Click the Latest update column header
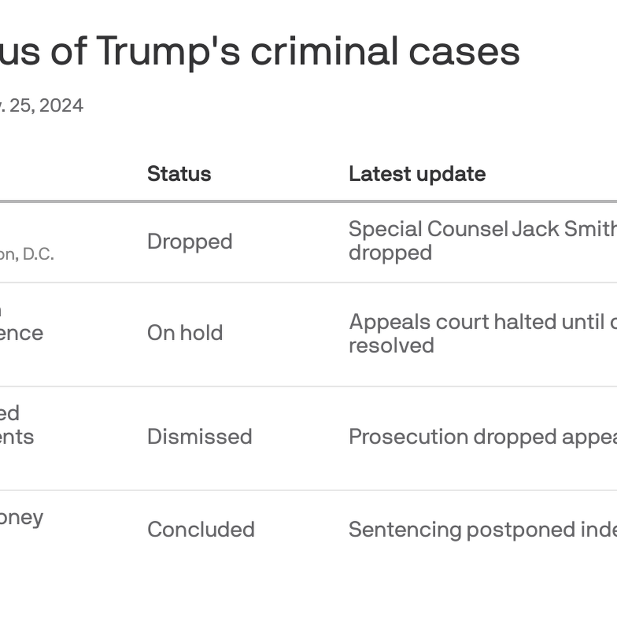This screenshot has height=617, width=617. tap(417, 174)
